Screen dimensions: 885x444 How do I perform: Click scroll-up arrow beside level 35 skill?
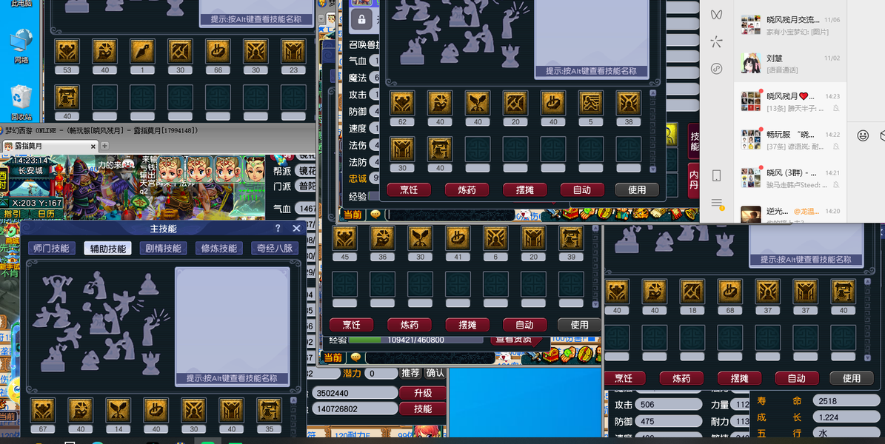click(x=293, y=400)
